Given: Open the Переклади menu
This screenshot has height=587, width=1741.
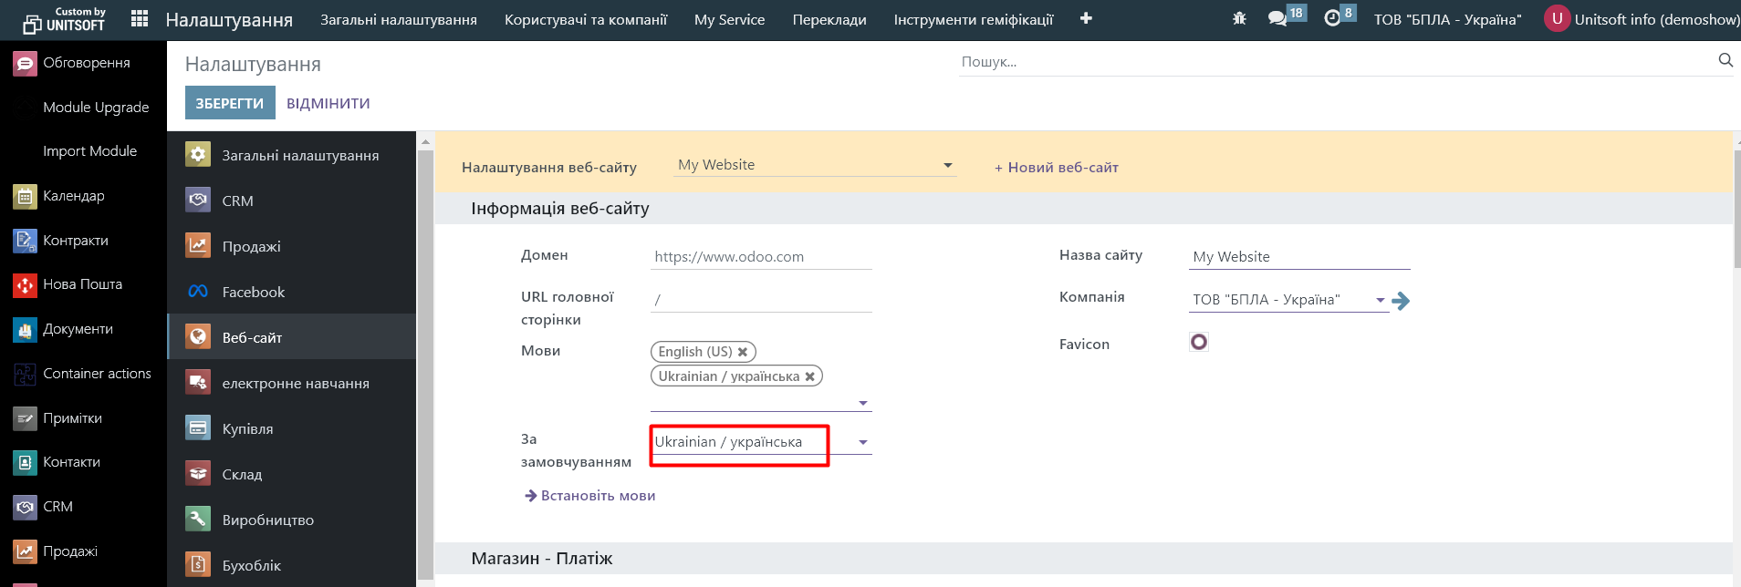Looking at the screenshot, I should pyautogui.click(x=829, y=19).
